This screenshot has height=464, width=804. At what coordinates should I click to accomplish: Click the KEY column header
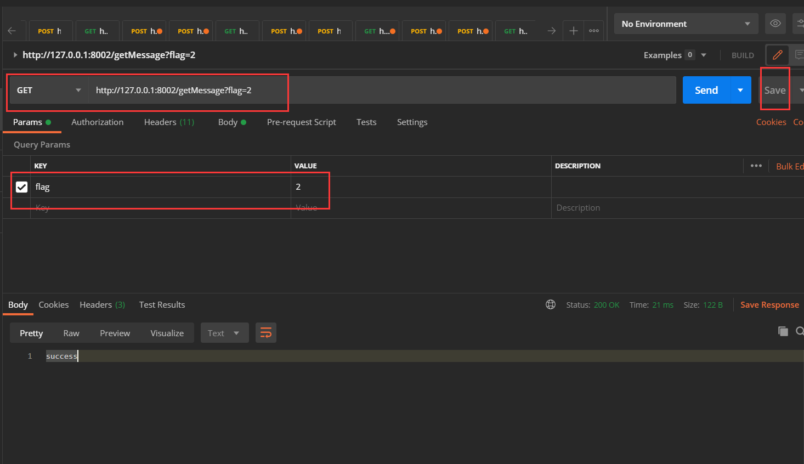[41, 166]
